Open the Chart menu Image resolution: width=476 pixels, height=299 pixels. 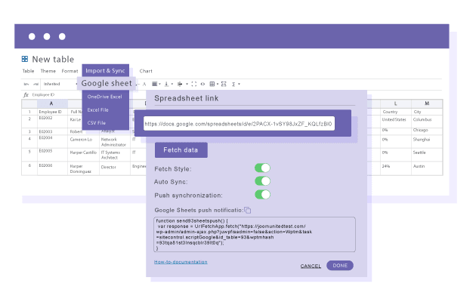[x=146, y=71]
